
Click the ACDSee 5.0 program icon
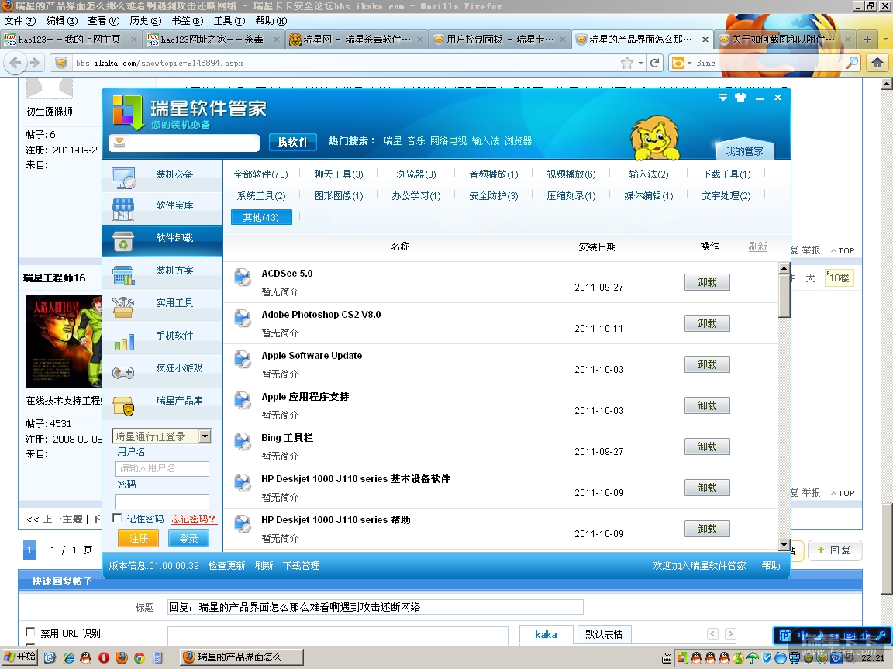[x=243, y=278]
